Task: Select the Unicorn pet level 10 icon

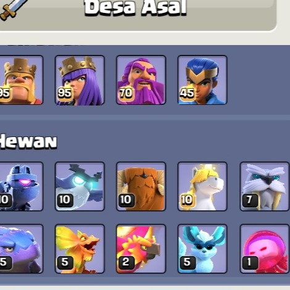Action: tap(202, 186)
